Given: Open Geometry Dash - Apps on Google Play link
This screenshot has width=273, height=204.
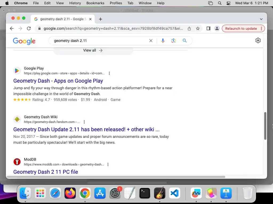Looking at the screenshot, I should coord(58,81).
